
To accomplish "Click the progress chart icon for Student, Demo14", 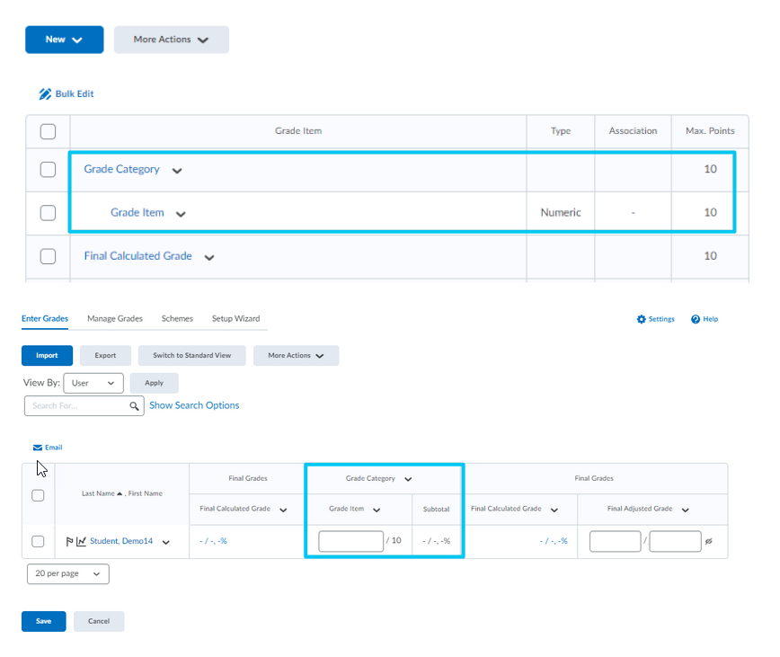I will (x=81, y=541).
